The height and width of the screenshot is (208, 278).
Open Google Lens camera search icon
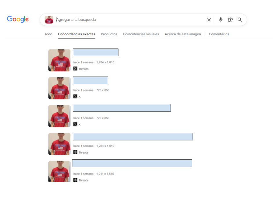coord(230,20)
